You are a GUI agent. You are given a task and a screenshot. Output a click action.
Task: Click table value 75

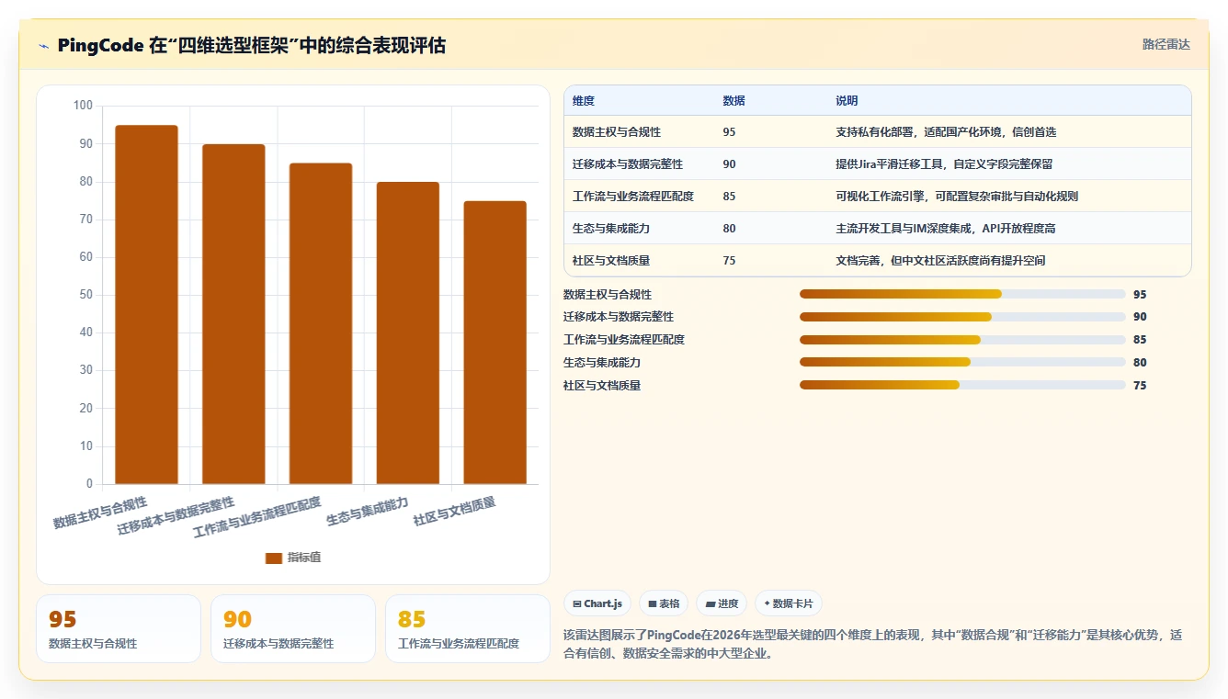point(729,261)
